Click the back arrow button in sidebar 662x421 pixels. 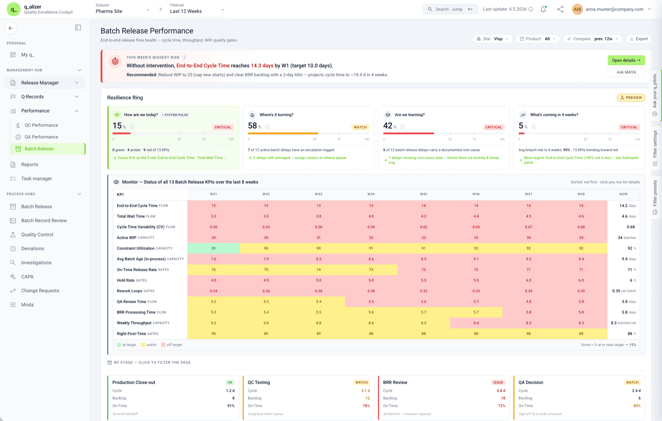11,28
